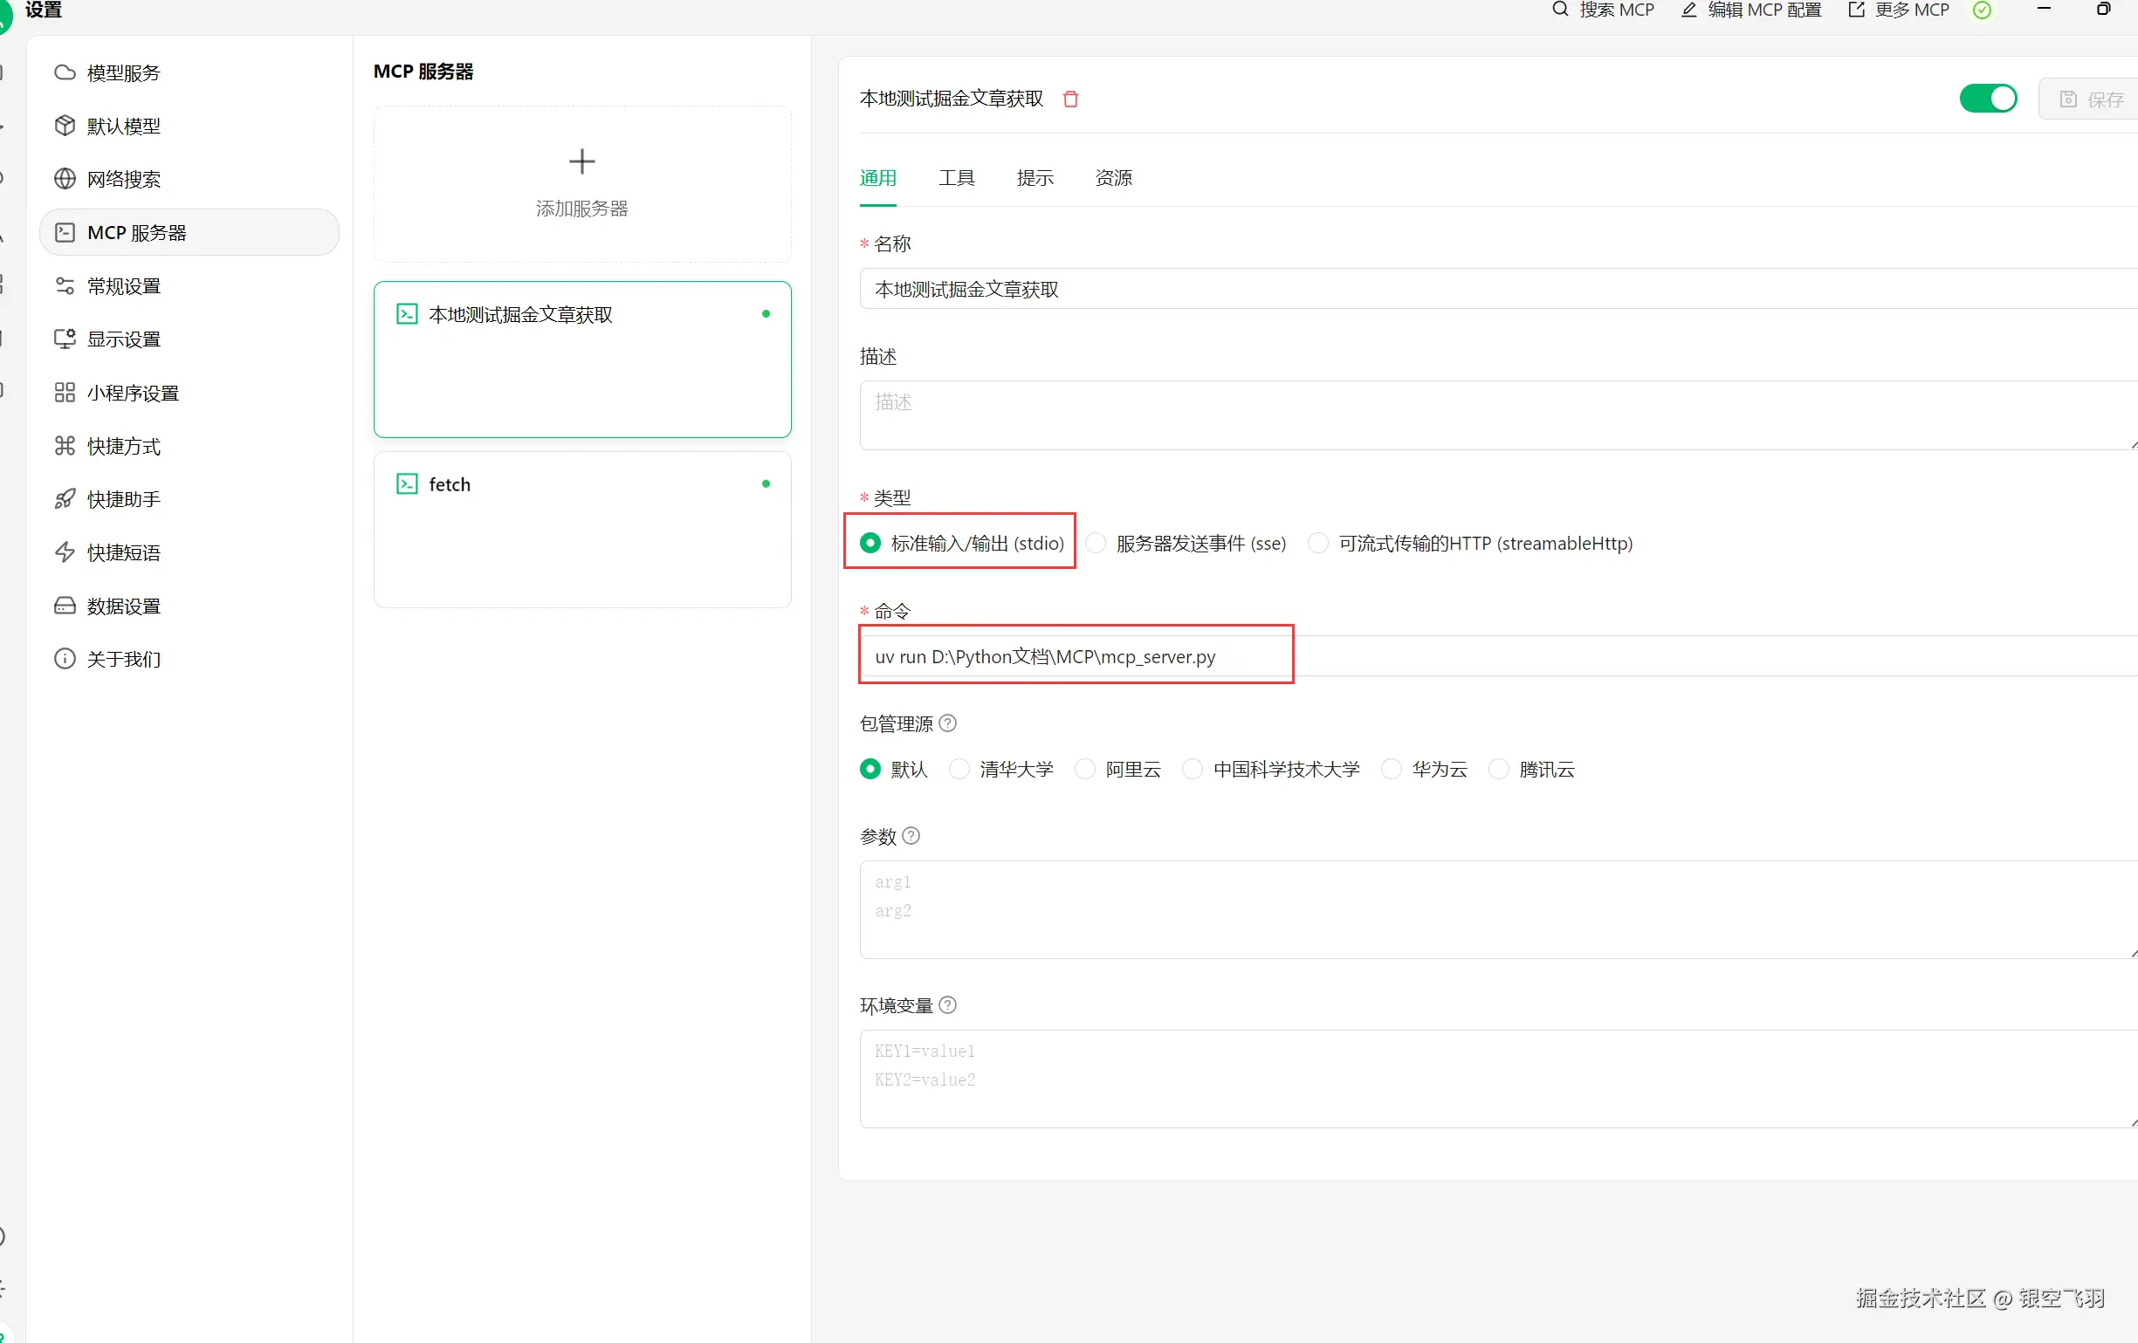2138x1343 pixels.
Task: Click 搜索 MCP in the title bar
Action: click(1604, 10)
